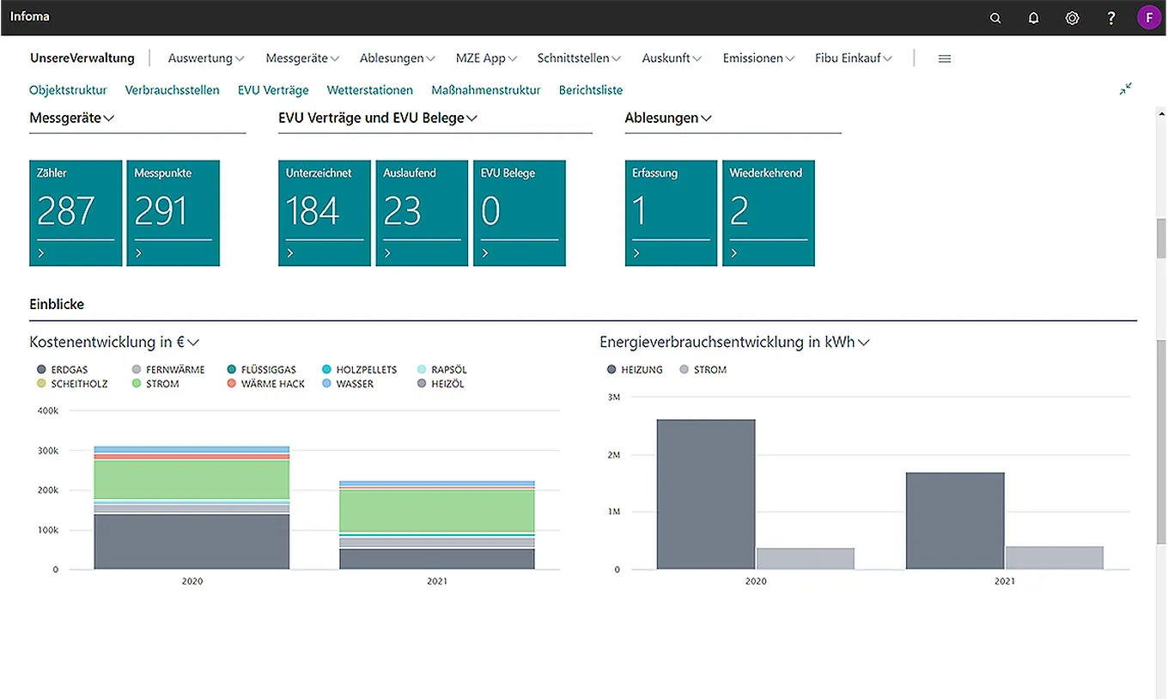Open the Auswertung menu
The width and height of the screenshot is (1168, 699).
(206, 58)
